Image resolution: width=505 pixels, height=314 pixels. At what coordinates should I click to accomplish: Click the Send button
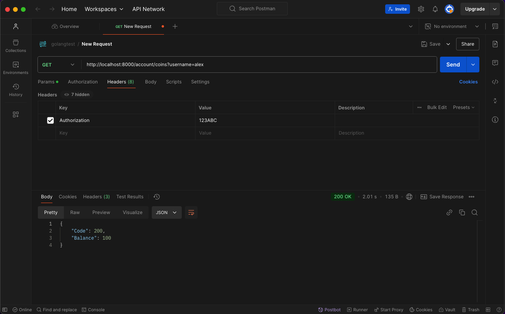(453, 65)
